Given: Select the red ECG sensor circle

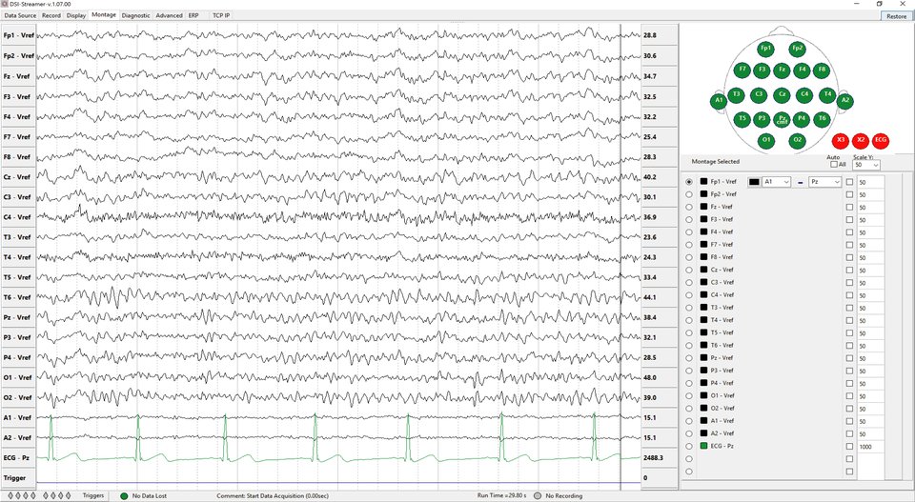Looking at the screenshot, I should [x=881, y=140].
